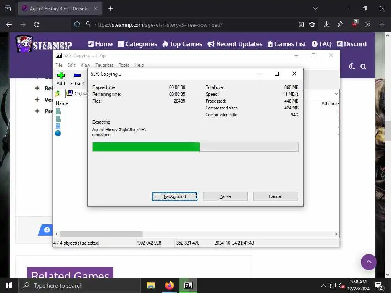Expand the 7-Zip address path dropdown
391x293 pixels.
[336, 94]
